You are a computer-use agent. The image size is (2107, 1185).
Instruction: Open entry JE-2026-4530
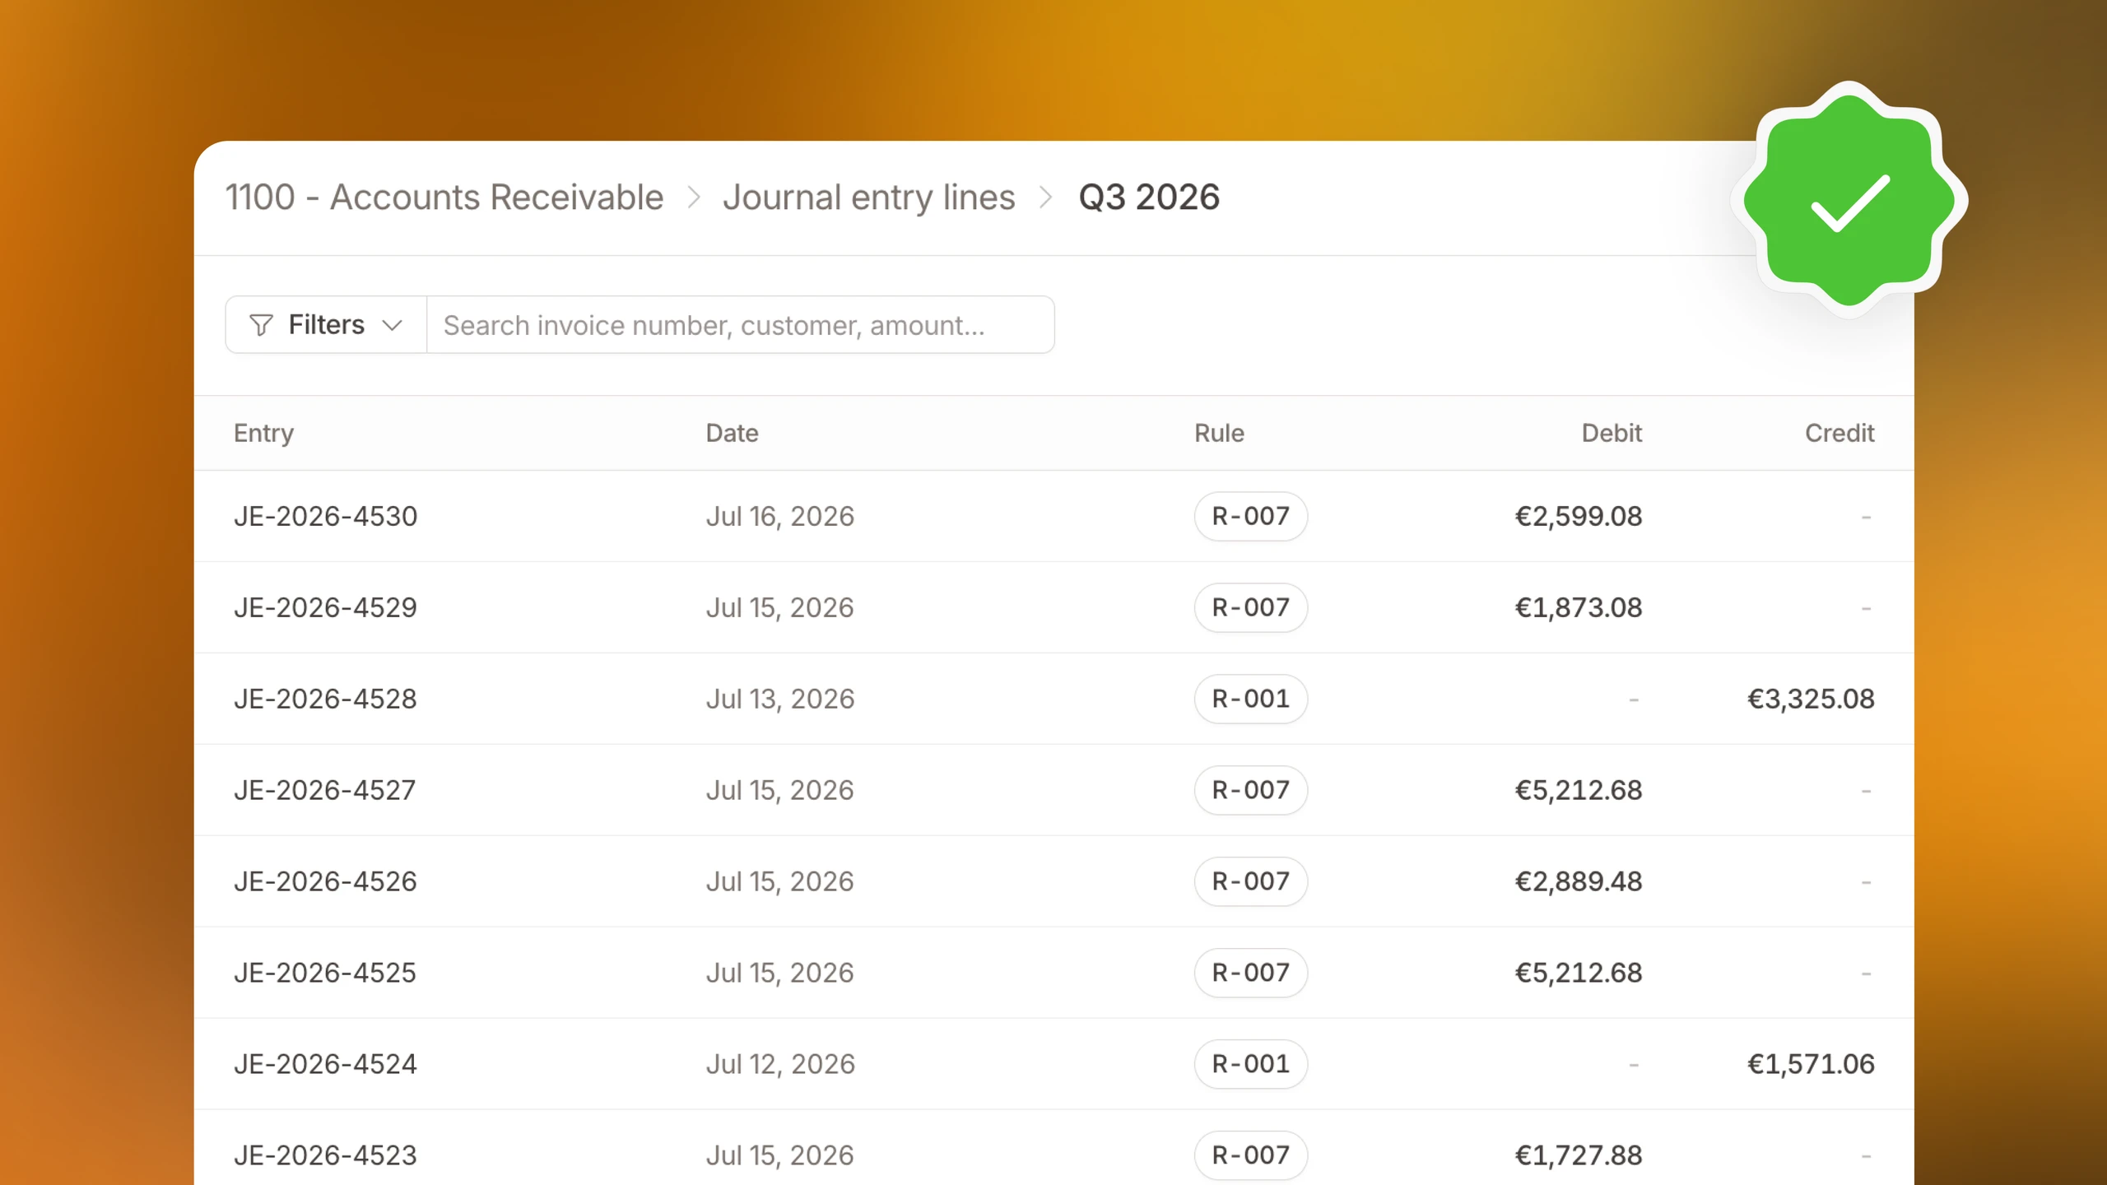pos(325,516)
